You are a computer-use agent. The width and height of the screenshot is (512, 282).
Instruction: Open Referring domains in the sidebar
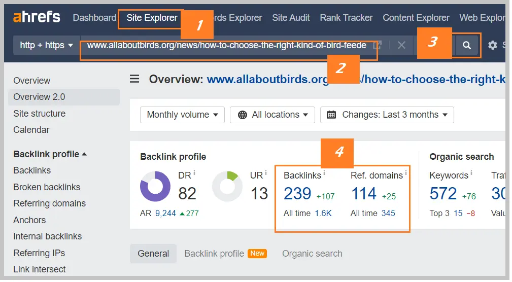tap(49, 203)
